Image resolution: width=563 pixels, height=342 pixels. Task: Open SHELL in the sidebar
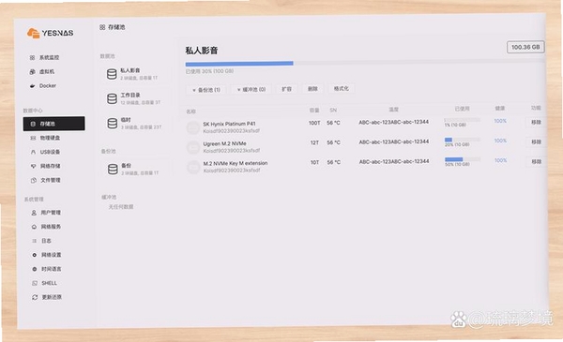click(49, 283)
